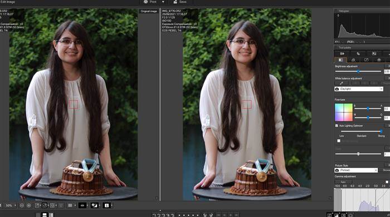Image resolution: width=390 pixels, height=217 pixels.
Task: Click the gamma adjustment histogram graph
Action: (x=362, y=200)
